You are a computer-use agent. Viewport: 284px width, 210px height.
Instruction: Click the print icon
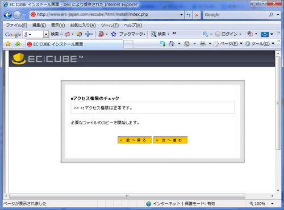(203, 44)
